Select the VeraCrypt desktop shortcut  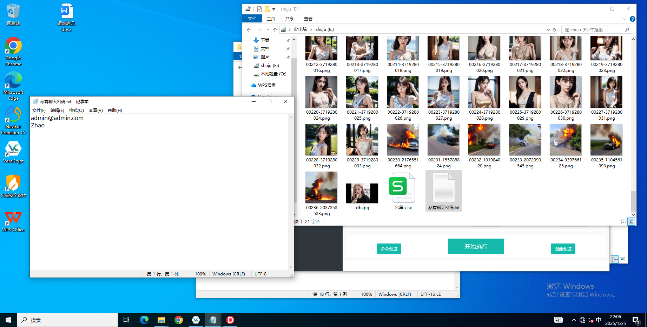tap(13, 152)
